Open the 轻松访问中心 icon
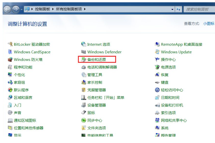Screen dimensions: 215x143 point(157,90)
